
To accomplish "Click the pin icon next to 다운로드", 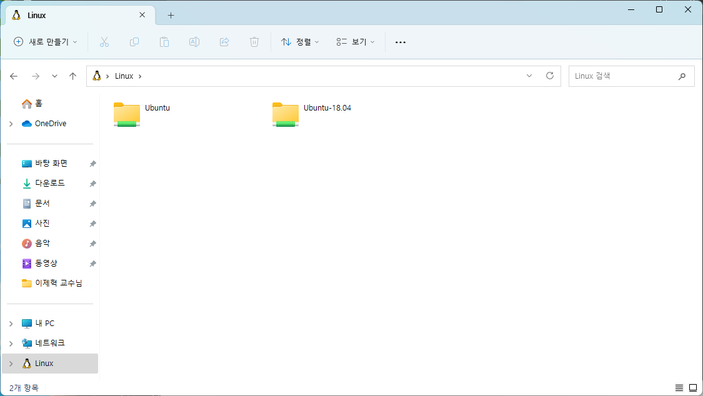I will tap(93, 184).
